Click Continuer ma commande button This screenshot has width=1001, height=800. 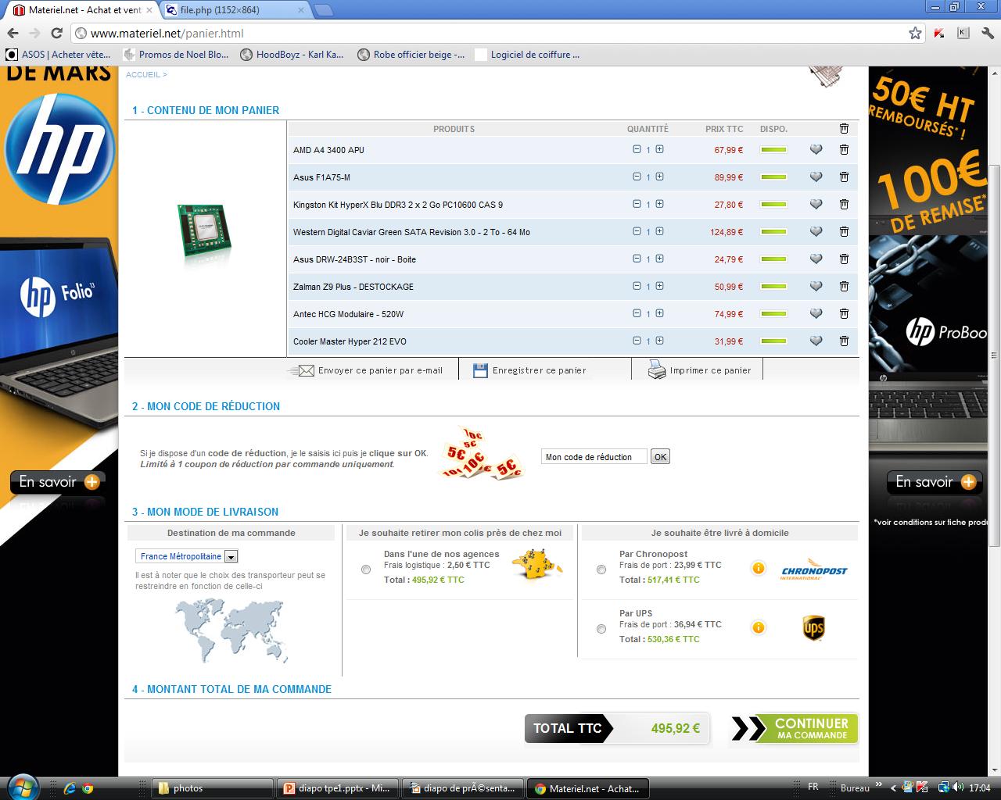coord(795,728)
